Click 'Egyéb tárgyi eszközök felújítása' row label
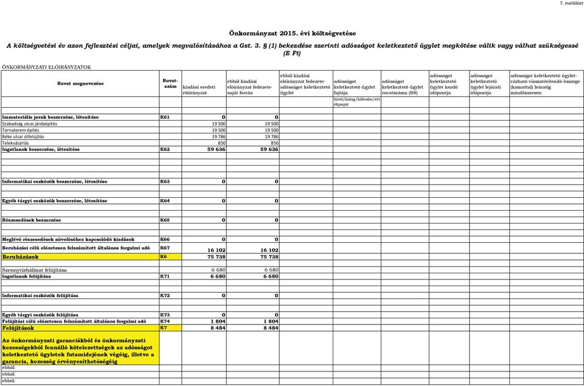The image size is (584, 386). (40, 315)
